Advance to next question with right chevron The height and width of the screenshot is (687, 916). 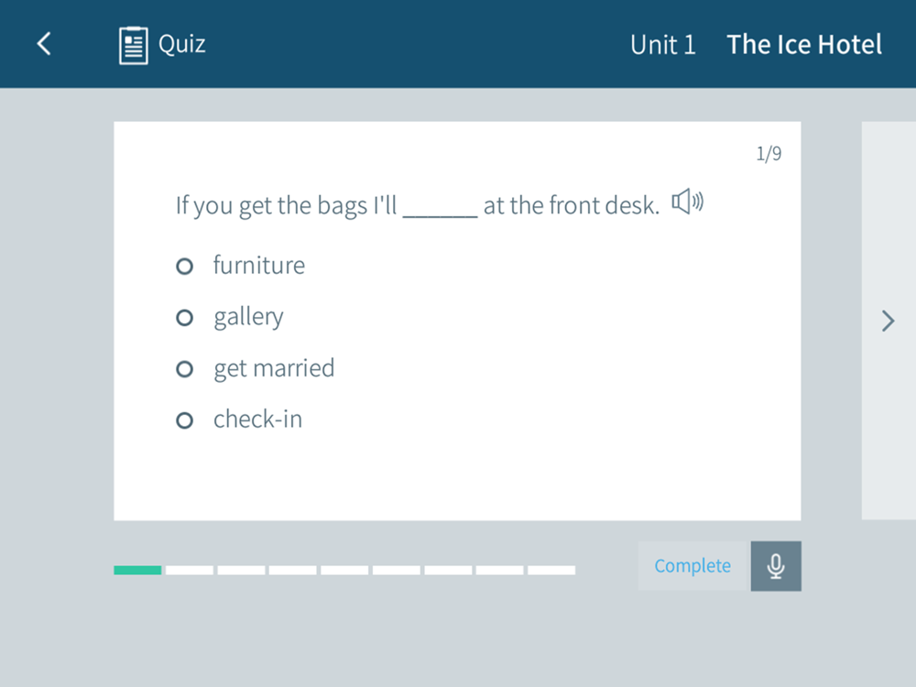[x=888, y=321]
